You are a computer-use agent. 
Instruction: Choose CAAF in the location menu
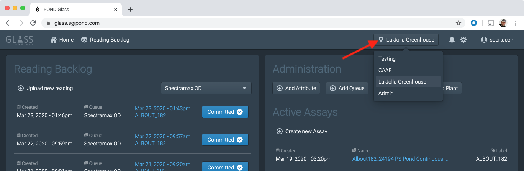[x=408, y=70]
